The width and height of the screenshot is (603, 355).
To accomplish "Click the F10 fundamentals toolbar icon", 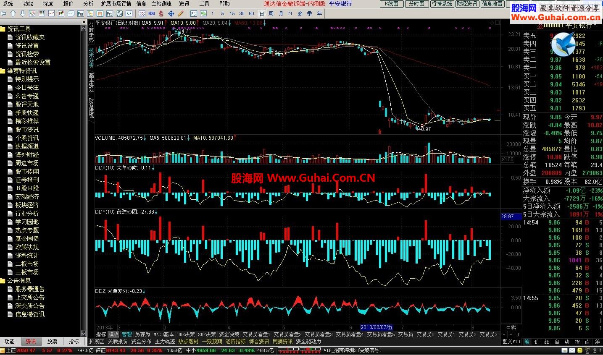I will point(80,13).
